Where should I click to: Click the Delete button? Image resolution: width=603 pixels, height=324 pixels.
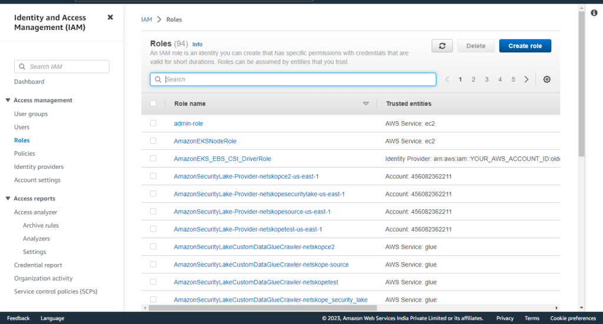coord(476,46)
